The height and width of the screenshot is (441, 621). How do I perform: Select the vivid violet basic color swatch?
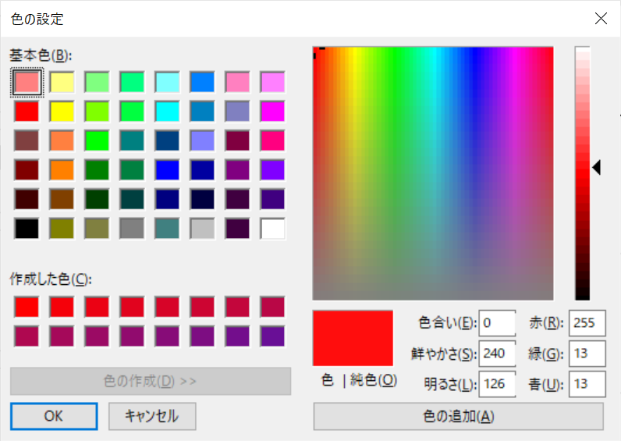272,170
